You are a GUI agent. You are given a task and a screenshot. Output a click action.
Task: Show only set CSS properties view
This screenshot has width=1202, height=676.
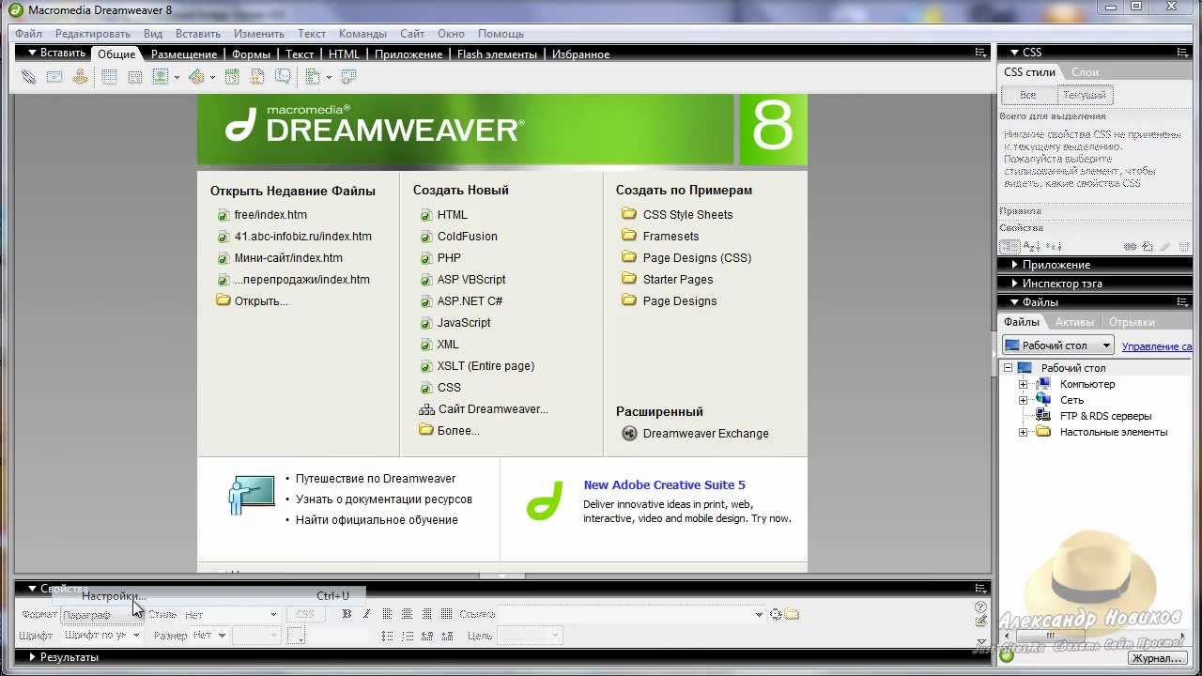[1052, 247]
